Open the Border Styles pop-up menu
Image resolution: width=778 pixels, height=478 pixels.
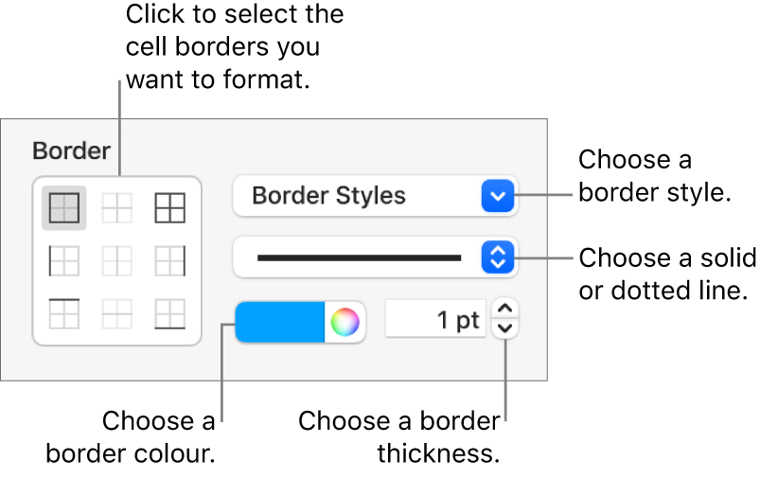click(x=360, y=196)
